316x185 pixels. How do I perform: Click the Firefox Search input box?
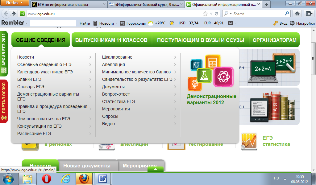coord(258,14)
